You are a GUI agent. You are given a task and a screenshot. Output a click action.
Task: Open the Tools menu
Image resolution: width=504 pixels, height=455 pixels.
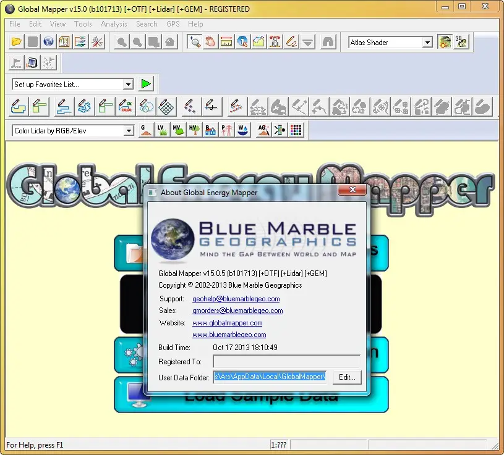(x=83, y=24)
